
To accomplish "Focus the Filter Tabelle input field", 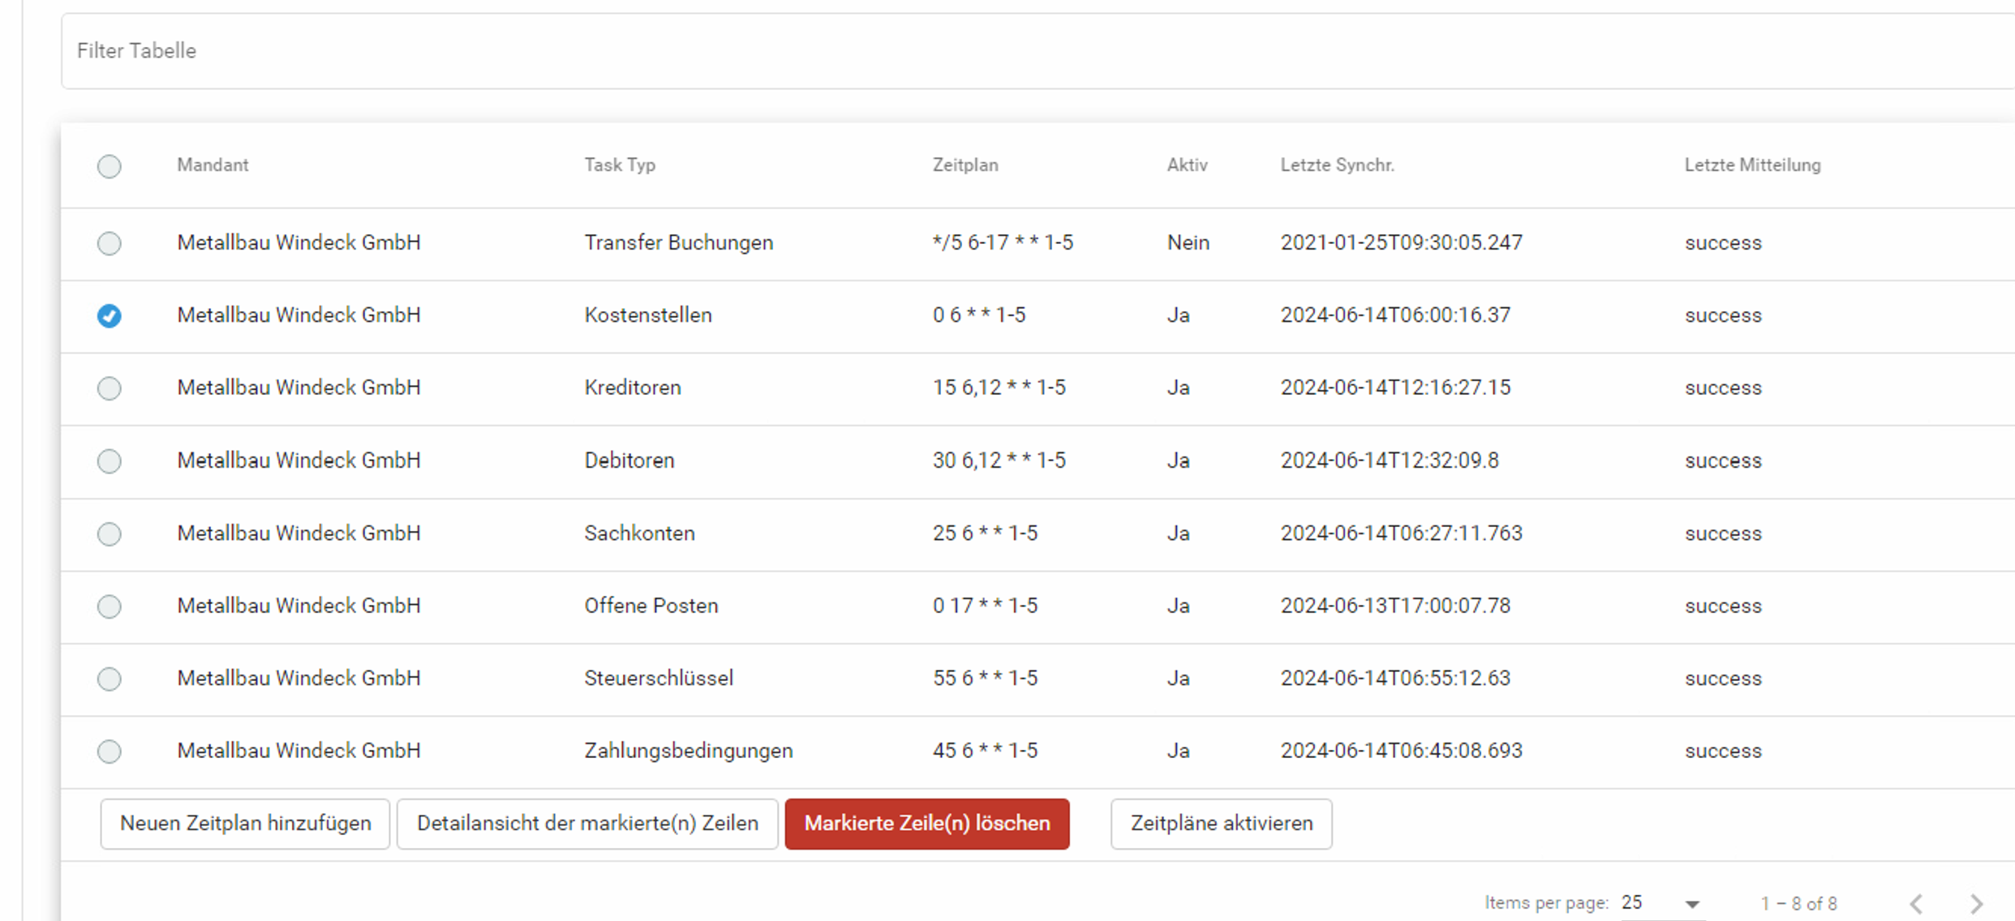I will [x=973, y=51].
